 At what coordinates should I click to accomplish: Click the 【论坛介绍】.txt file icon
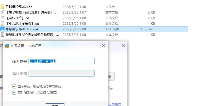coord(2,18)
